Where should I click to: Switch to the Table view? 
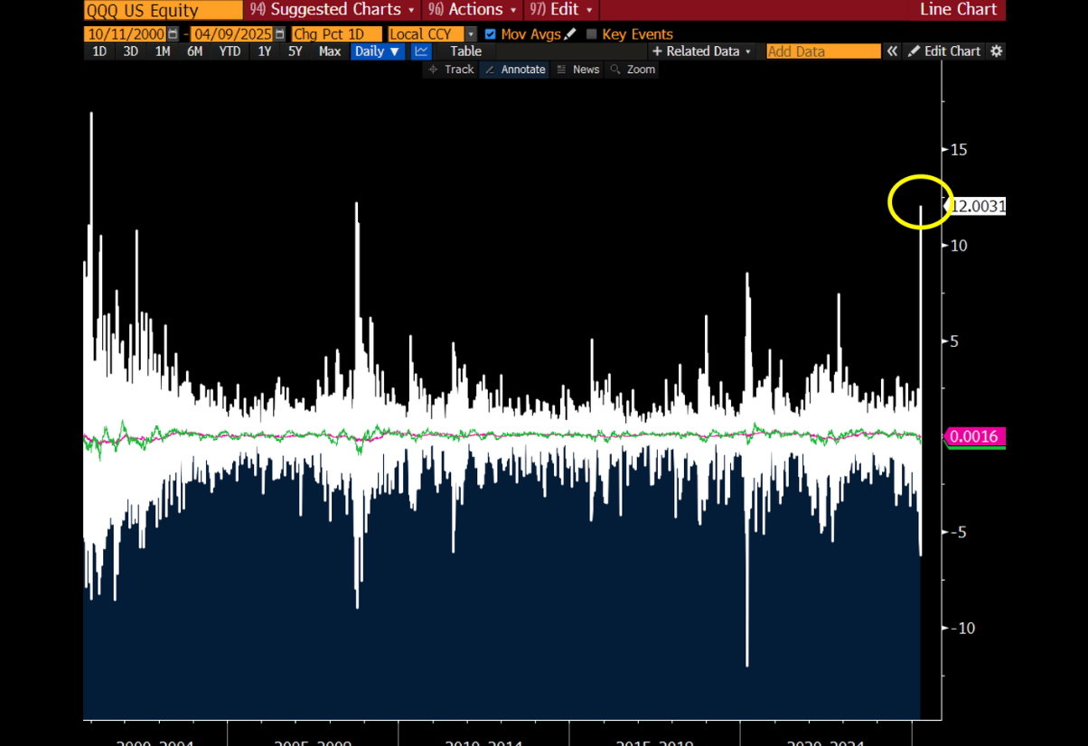[x=466, y=51]
